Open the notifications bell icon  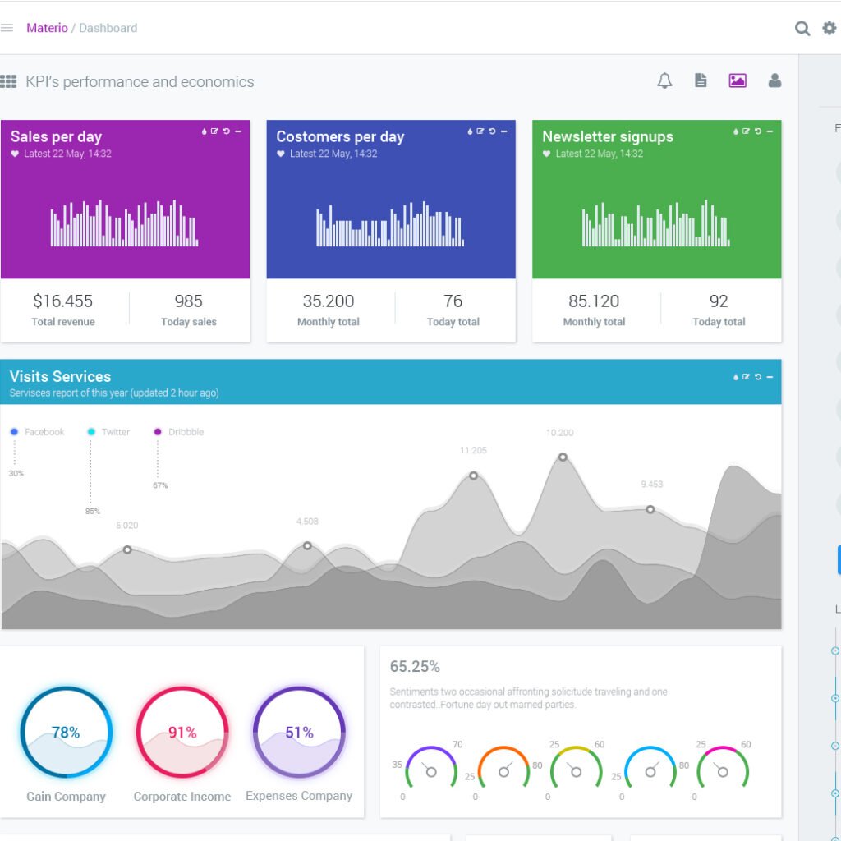[x=664, y=80]
